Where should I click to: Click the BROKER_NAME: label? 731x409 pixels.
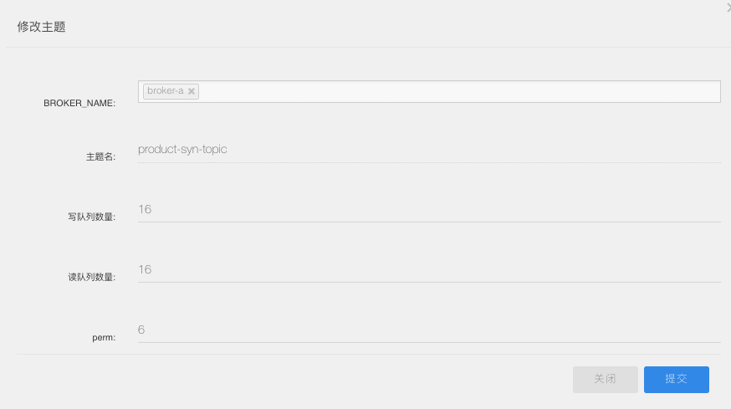point(79,103)
